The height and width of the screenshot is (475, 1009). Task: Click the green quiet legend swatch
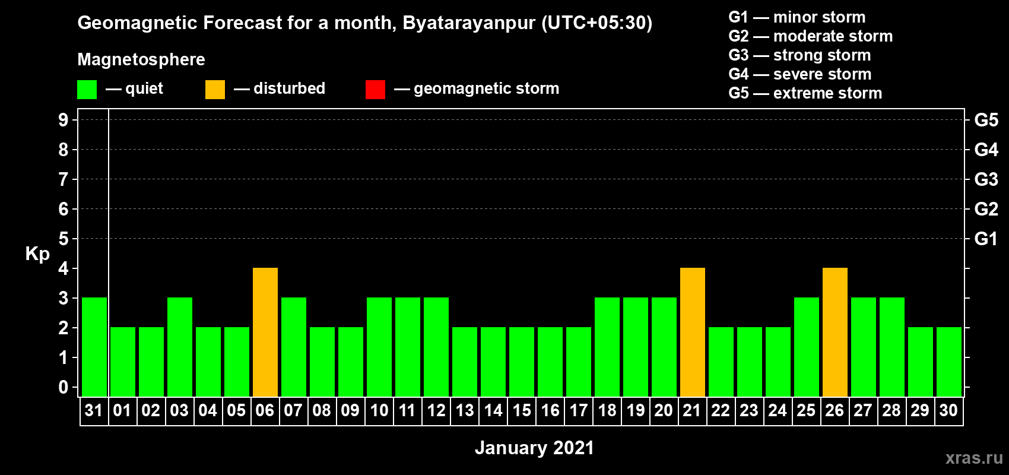[x=87, y=90]
